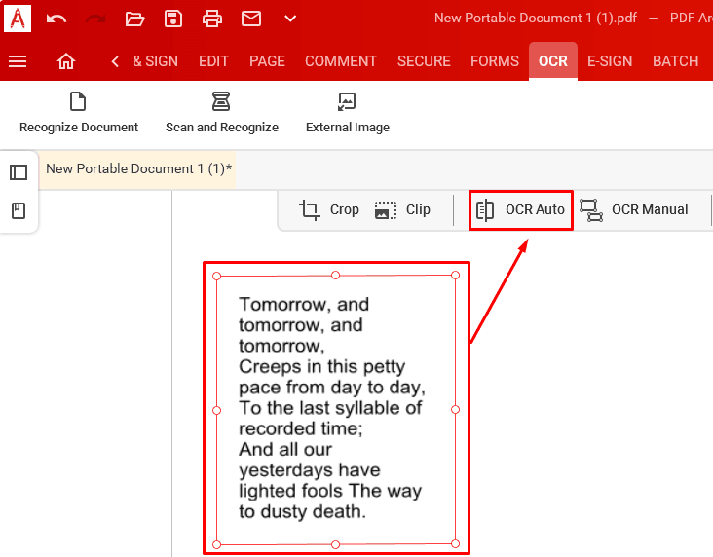Open the bookmarks panel icon
713x557 pixels.
tap(19, 211)
